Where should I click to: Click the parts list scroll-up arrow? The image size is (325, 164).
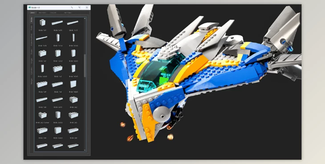pos(85,19)
